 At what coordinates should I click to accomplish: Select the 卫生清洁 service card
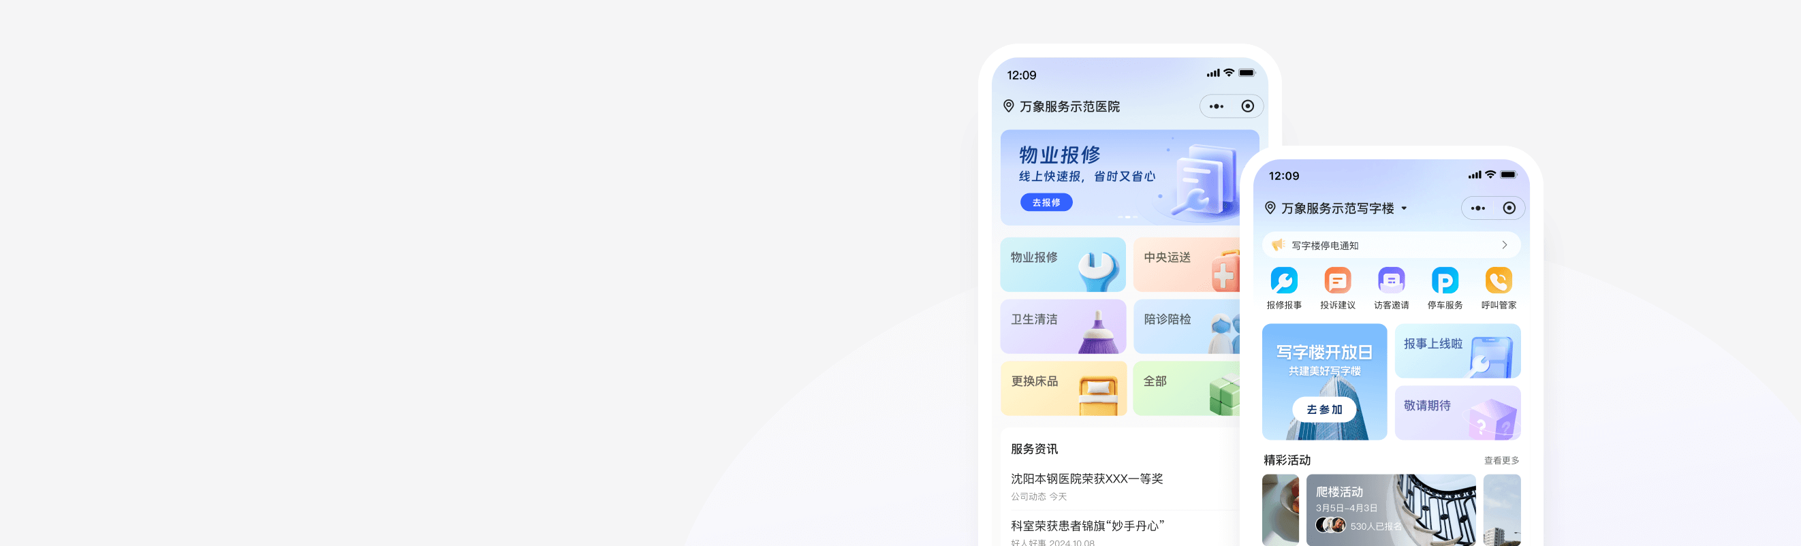[1063, 327]
